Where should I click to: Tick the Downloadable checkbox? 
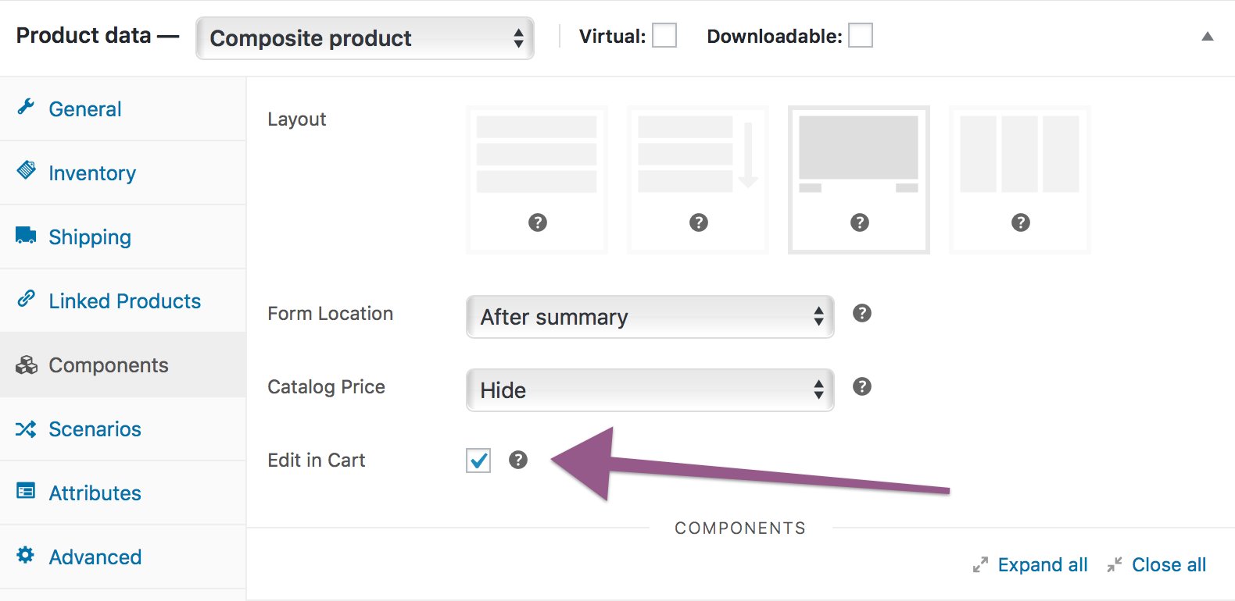(860, 36)
